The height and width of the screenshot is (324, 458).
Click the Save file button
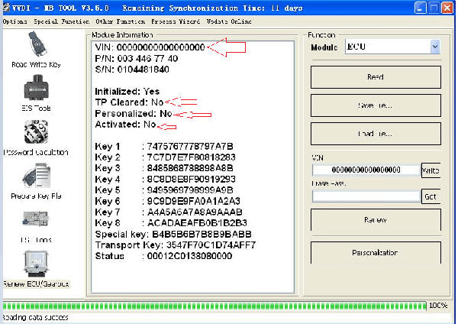point(375,105)
